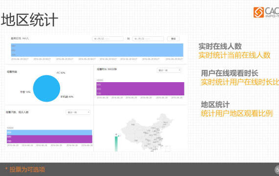Open the watch-duration time range dropdown
Image resolution: width=279 pixels, height=176 pixels.
point(169,70)
